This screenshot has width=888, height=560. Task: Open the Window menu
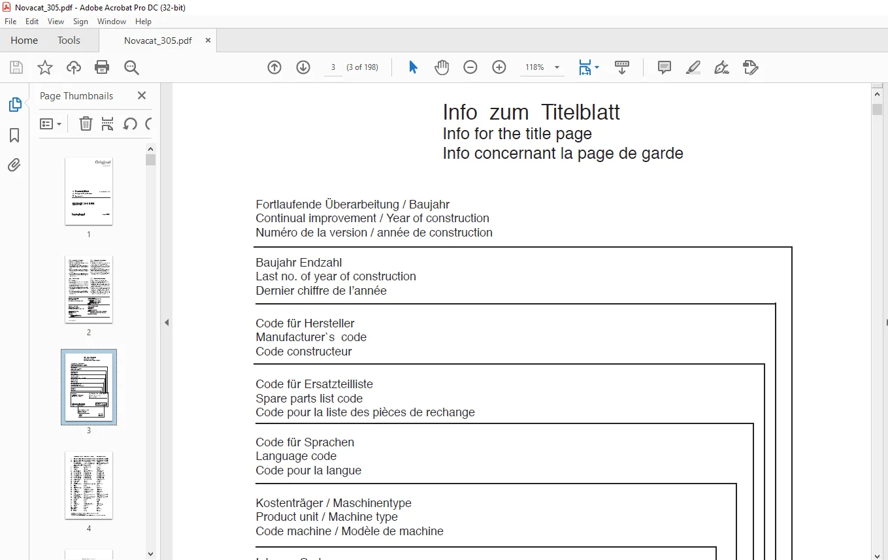[112, 22]
